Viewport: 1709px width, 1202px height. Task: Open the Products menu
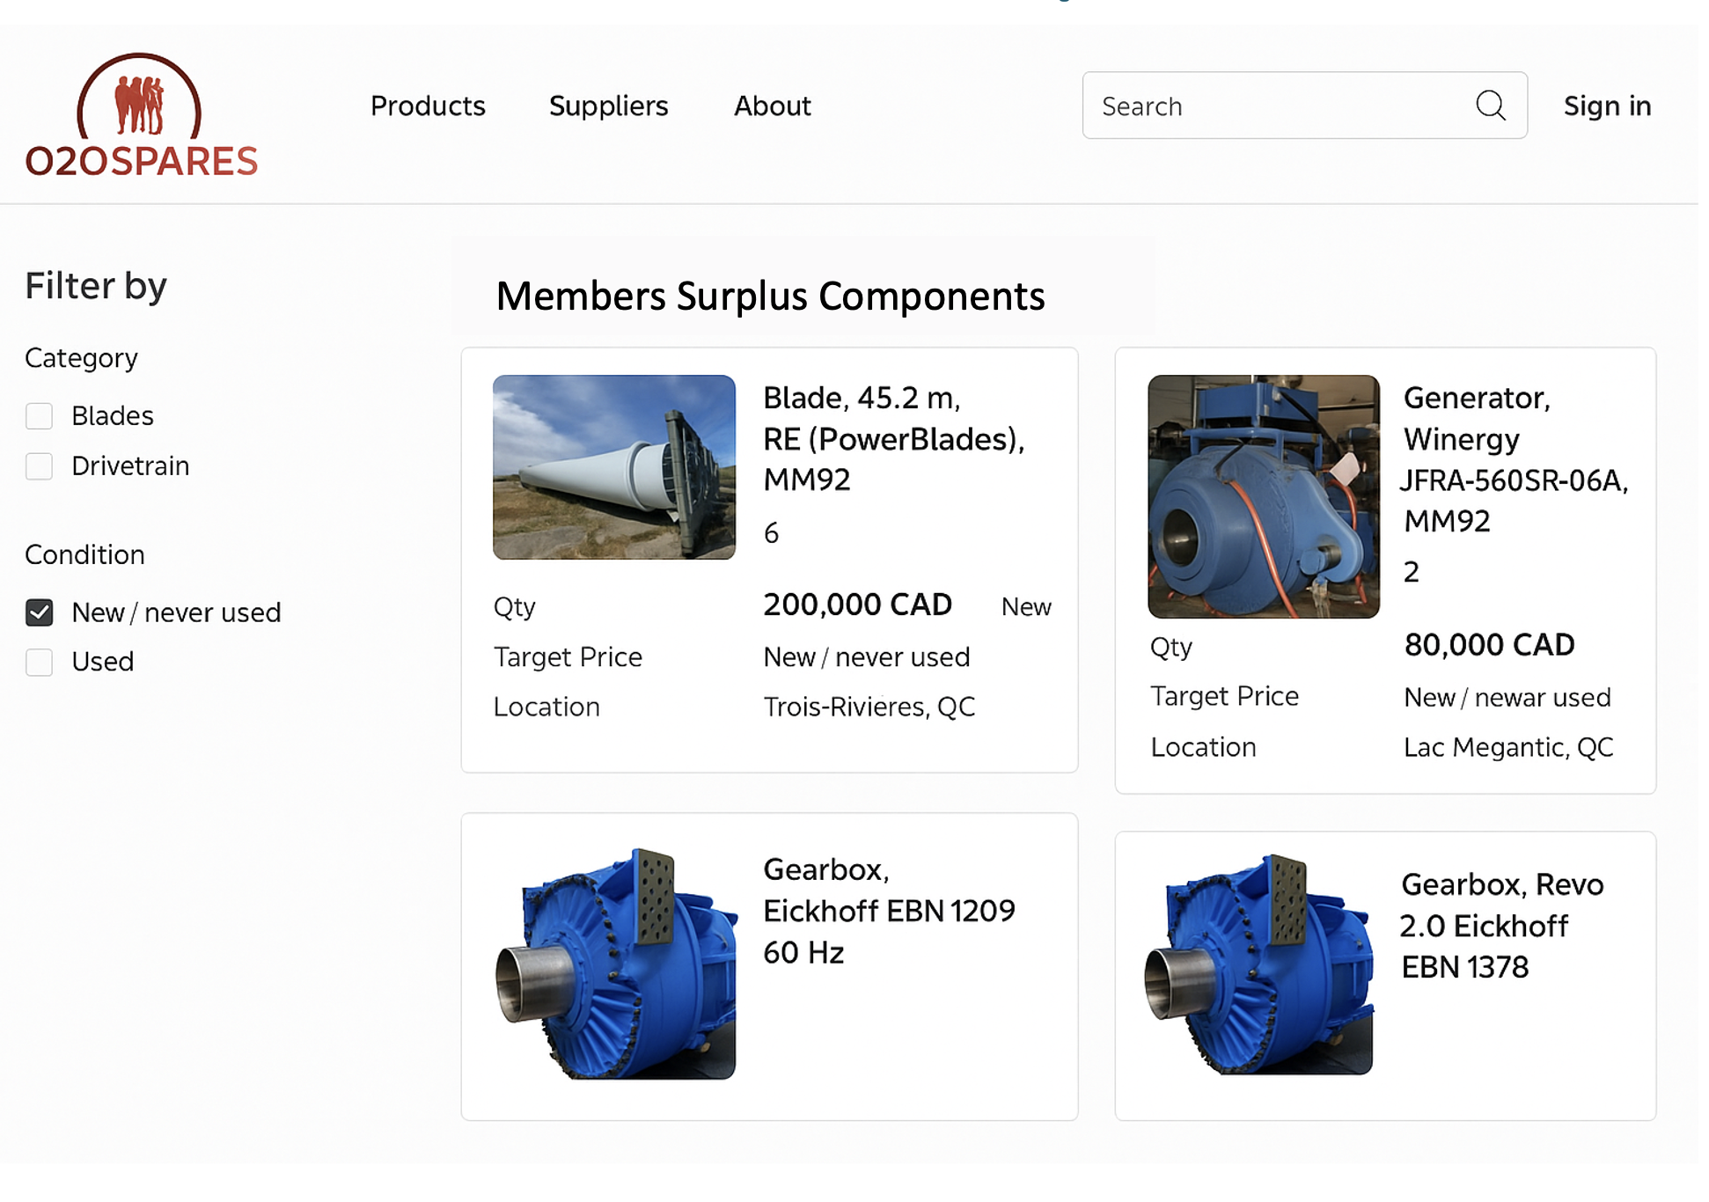click(x=428, y=106)
